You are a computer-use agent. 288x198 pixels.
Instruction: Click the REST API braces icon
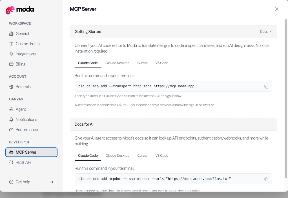pyautogui.click(x=11, y=162)
